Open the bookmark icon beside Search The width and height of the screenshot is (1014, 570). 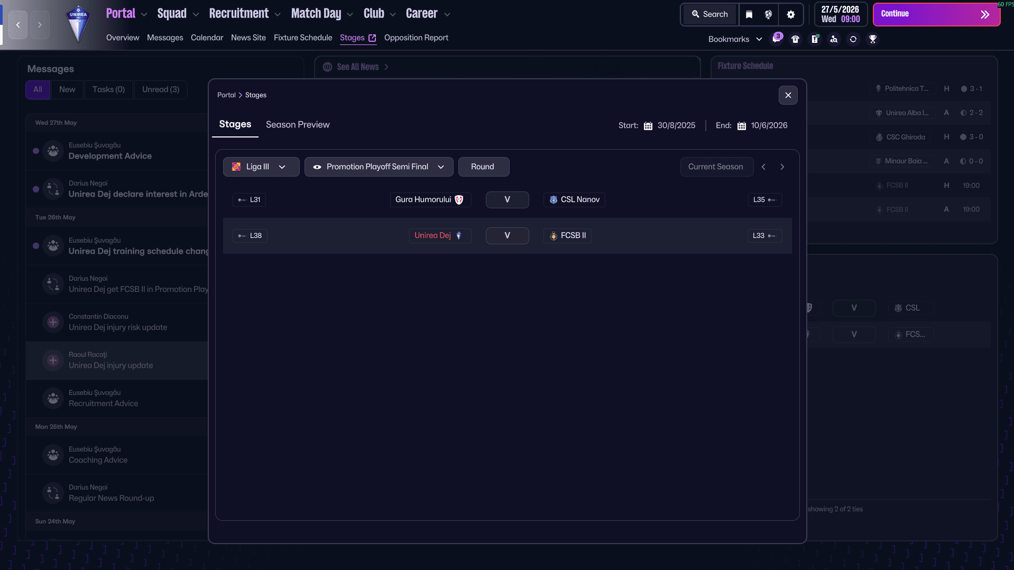[749, 14]
